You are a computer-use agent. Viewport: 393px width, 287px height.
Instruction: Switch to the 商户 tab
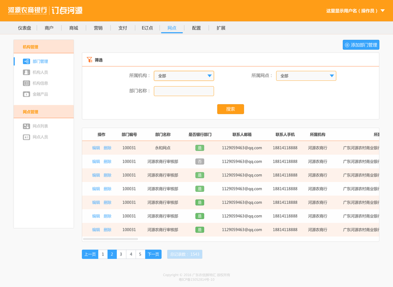[x=49, y=28]
